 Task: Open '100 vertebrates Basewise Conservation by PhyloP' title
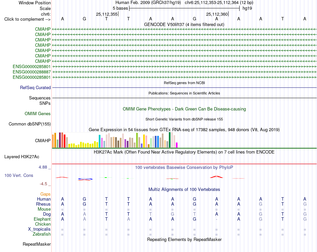pos(184,168)
